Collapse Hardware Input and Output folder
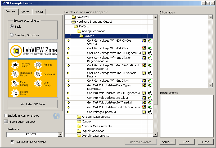The width and height of the screenshot is (216, 148). (x=74, y=22)
